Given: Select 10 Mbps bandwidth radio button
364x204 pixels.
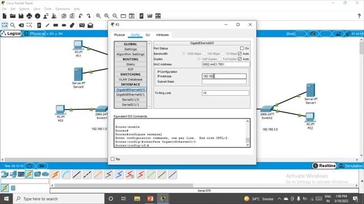Looking at the screenshot, I should pos(222,54).
